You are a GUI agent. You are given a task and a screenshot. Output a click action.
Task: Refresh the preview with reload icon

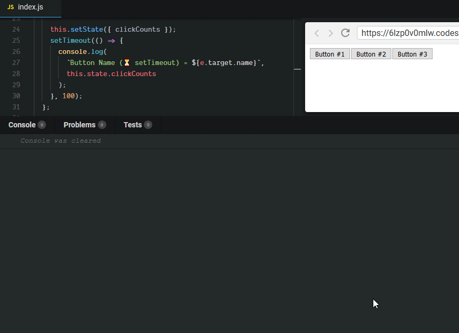[345, 33]
